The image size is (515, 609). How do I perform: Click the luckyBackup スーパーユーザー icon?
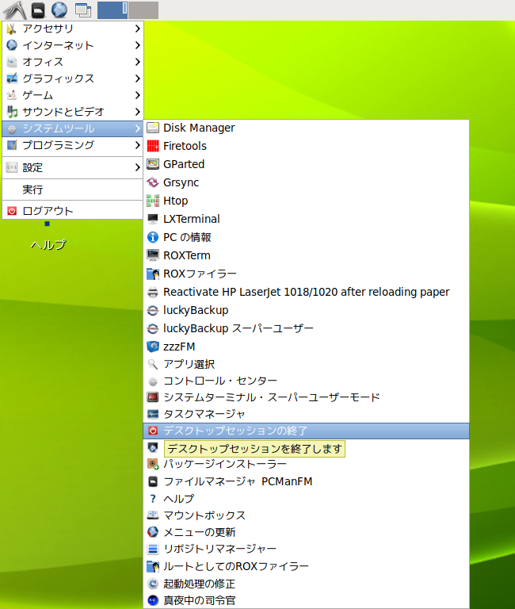point(153,328)
